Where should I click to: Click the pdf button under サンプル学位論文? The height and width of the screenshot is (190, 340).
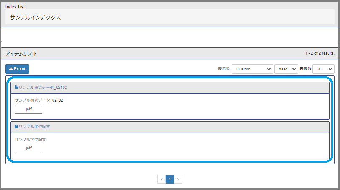[x=29, y=148]
